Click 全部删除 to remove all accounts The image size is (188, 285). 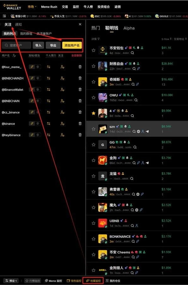[x=76, y=55]
